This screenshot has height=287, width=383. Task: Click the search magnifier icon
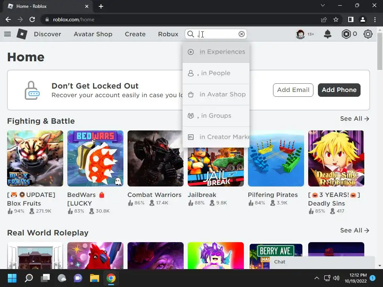(191, 34)
